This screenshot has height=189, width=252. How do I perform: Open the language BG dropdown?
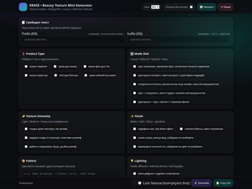(155, 7)
